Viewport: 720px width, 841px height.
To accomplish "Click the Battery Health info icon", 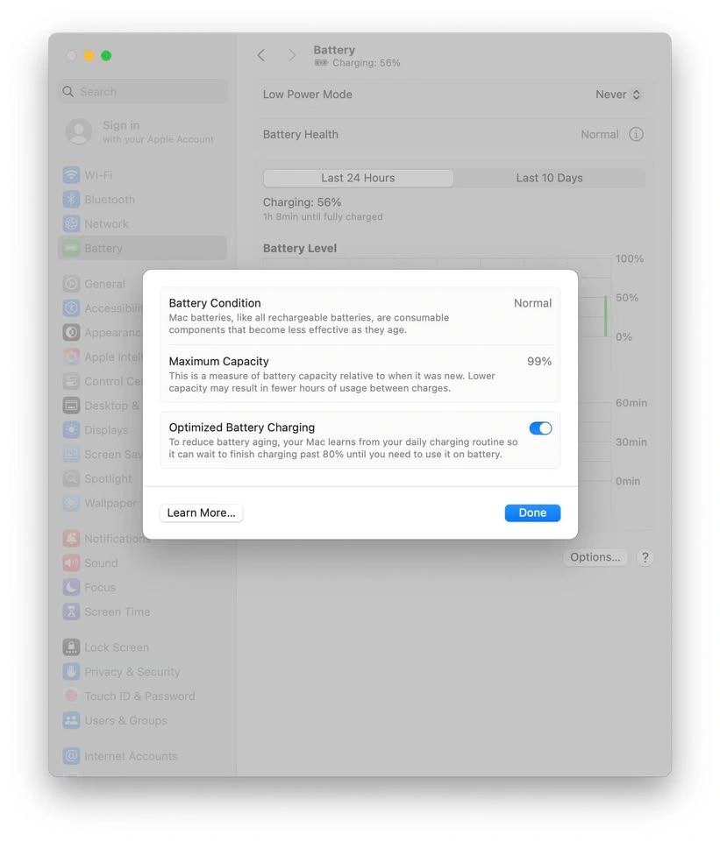I will point(637,135).
